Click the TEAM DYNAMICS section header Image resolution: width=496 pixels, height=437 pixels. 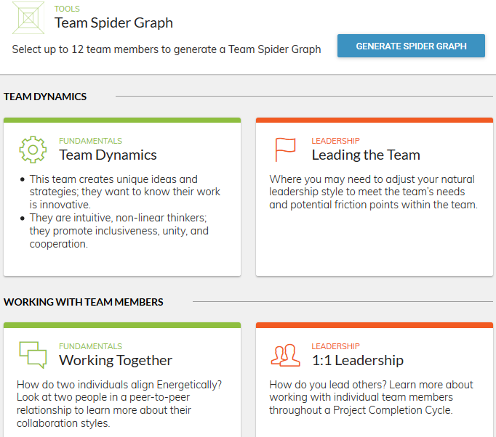click(x=45, y=97)
